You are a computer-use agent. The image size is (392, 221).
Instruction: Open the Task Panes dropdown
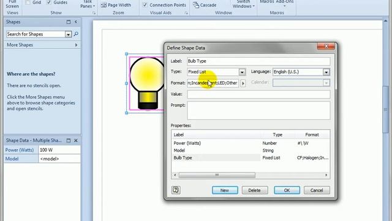pyautogui.click(x=88, y=4)
